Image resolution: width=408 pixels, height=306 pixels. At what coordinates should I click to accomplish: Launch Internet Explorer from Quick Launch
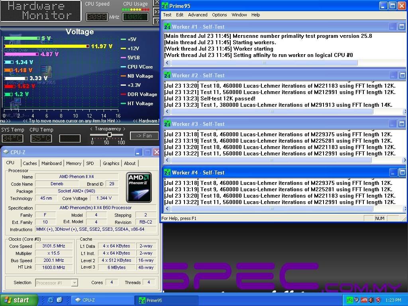(51, 300)
